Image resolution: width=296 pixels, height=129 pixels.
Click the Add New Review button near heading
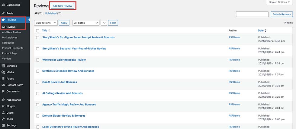(63, 6)
